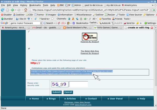Click the Stumble! button

[7, 19]
